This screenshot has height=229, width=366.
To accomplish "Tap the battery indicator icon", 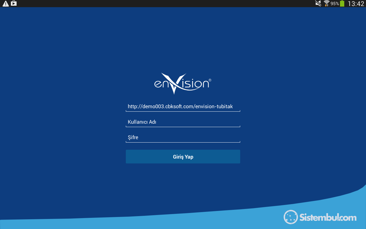I will tap(342, 3).
